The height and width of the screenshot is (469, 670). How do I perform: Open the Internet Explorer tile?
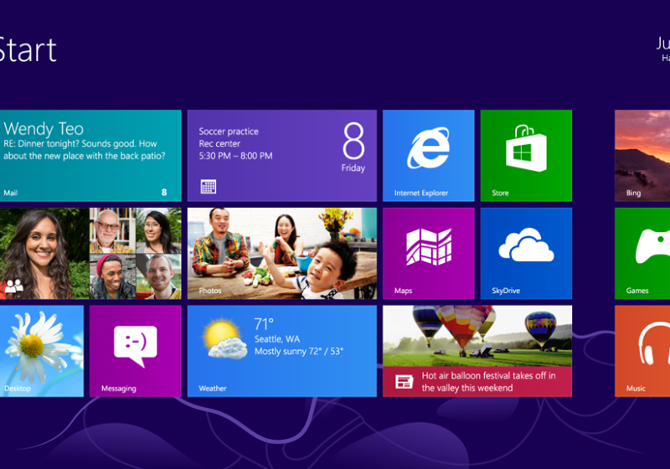[428, 155]
